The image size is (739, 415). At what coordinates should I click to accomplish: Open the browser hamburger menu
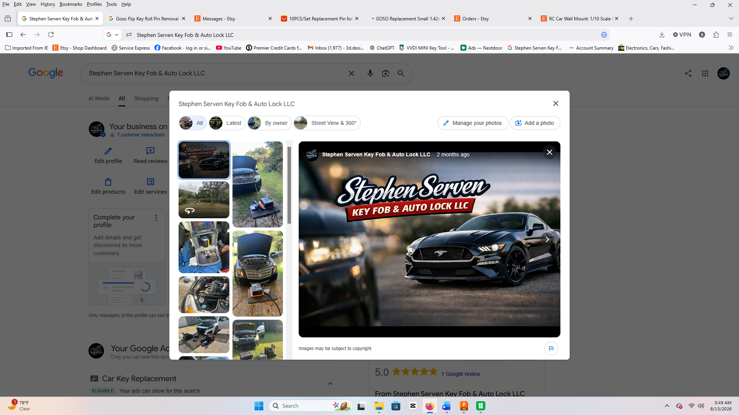tap(729, 35)
